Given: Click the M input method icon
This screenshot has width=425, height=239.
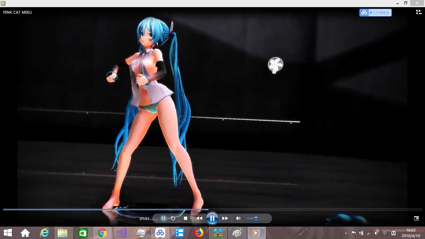Looking at the screenshot, I should click(x=394, y=233).
